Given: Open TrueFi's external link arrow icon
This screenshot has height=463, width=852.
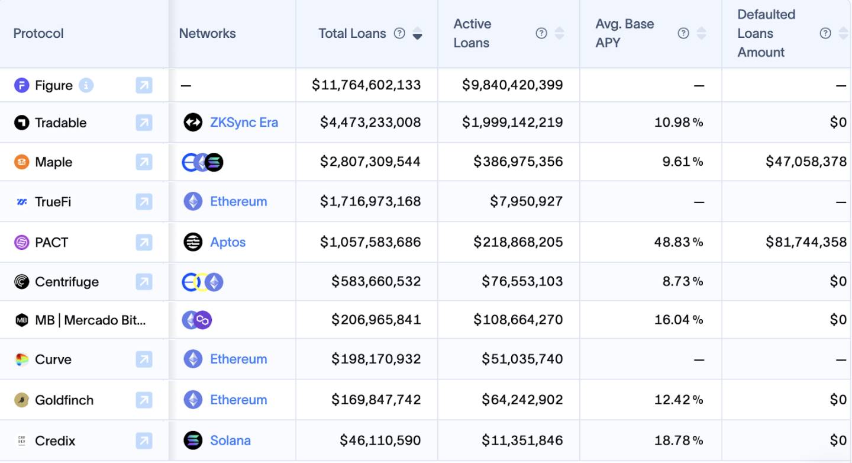Looking at the screenshot, I should tap(144, 202).
